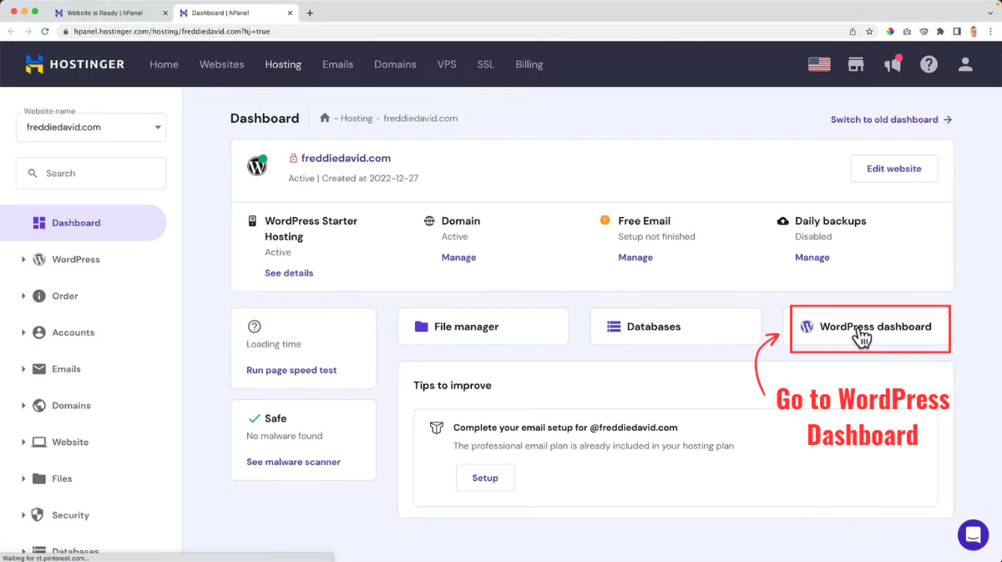The width and height of the screenshot is (1002, 562).
Task: Open the malware scanner via See malware scanner
Action: (294, 461)
